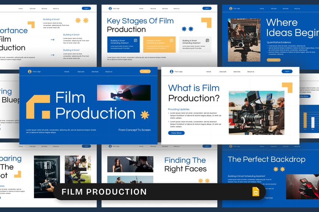Click the logo icon on the What is Film Production slide

171,72
